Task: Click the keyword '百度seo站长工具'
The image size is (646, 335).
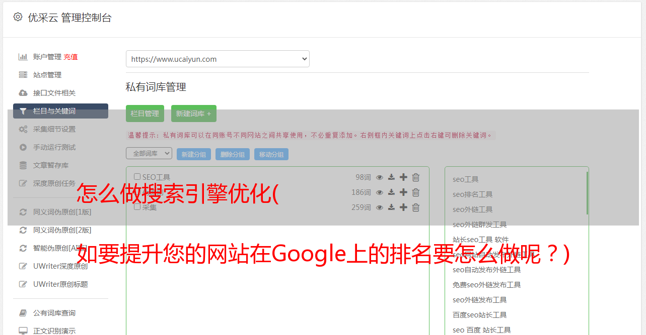Action: [x=480, y=315]
